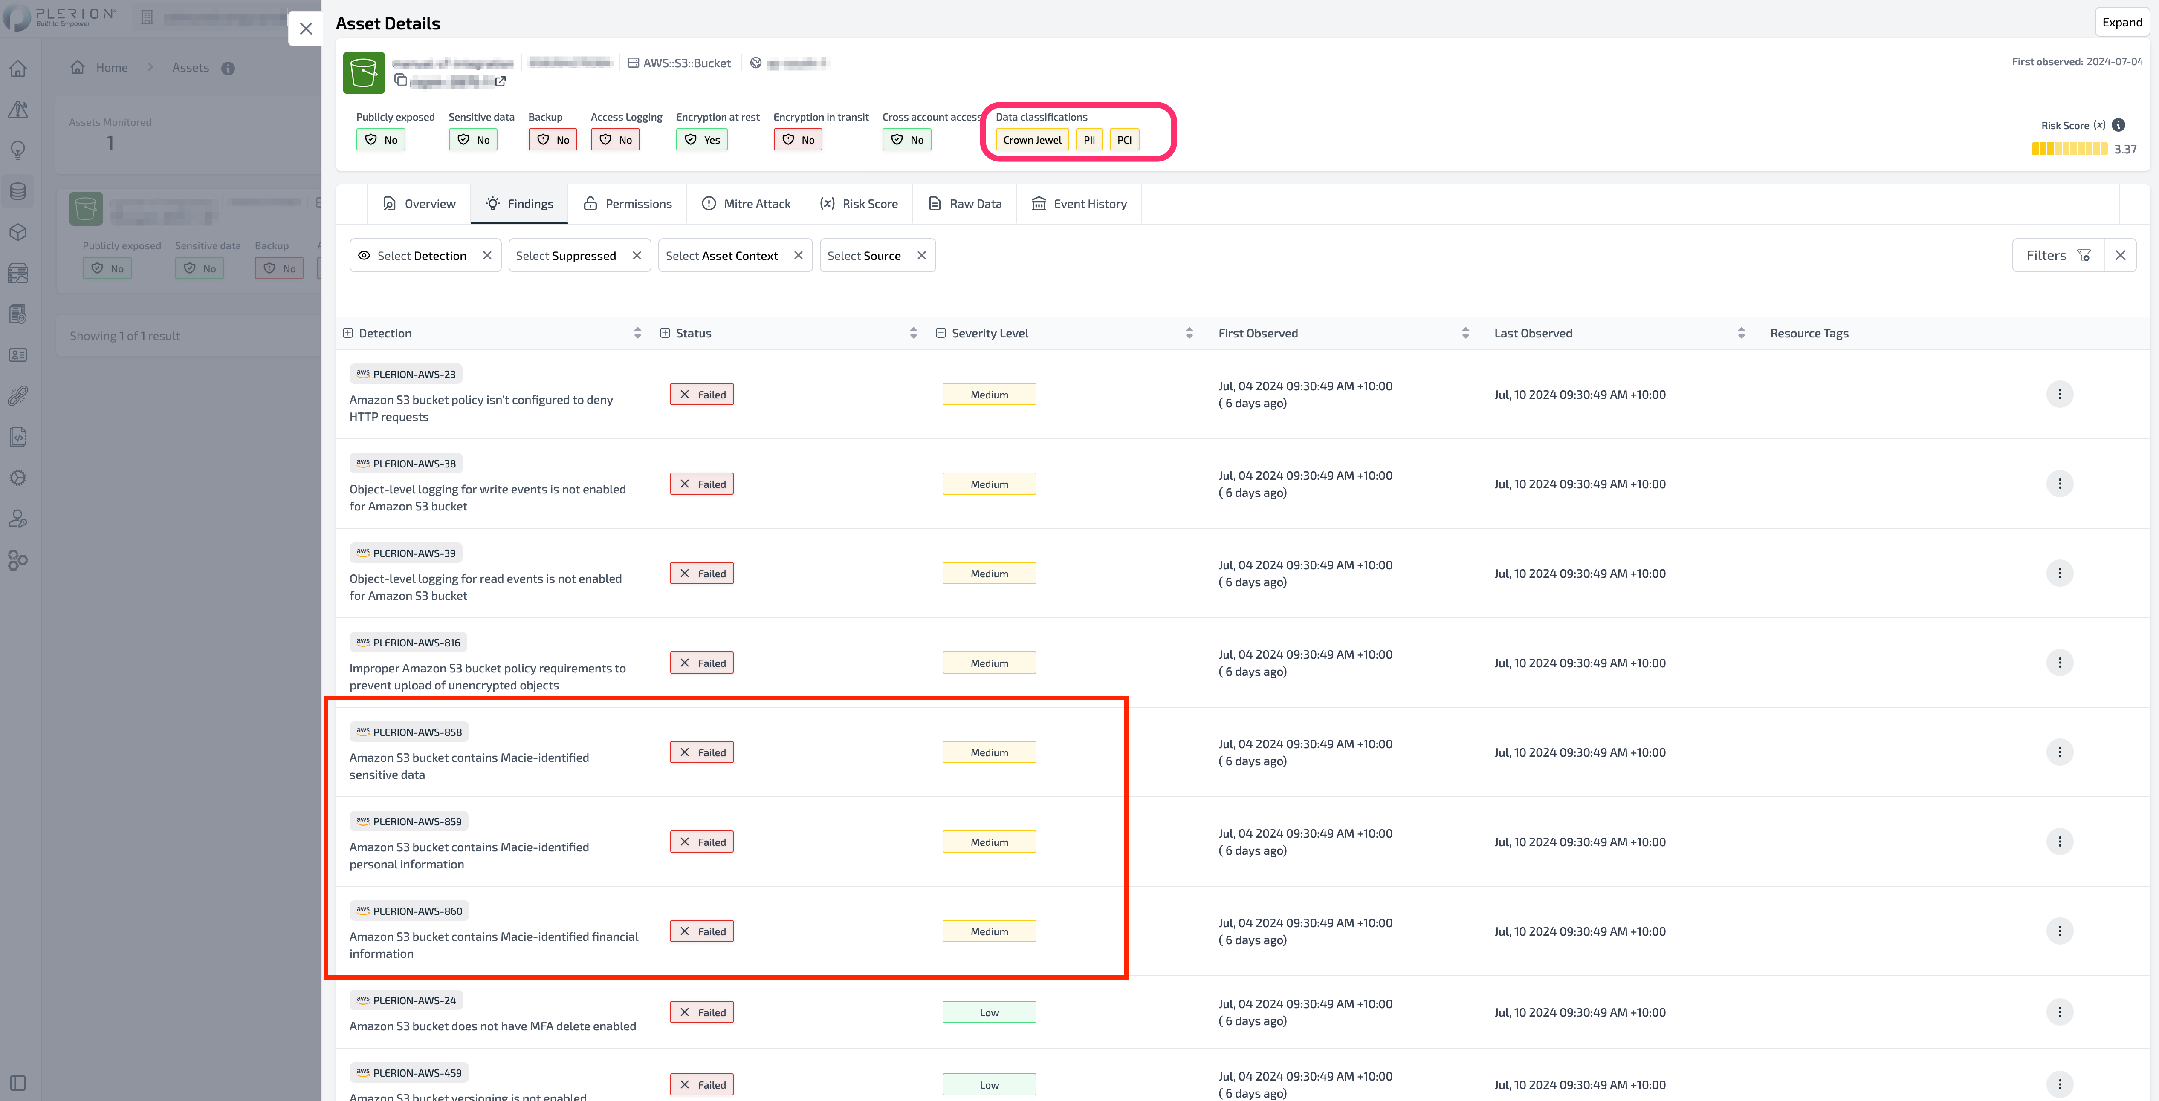This screenshot has height=1101, width=2159.
Task: Clear the Select Asset Context filter
Action: tap(799, 256)
